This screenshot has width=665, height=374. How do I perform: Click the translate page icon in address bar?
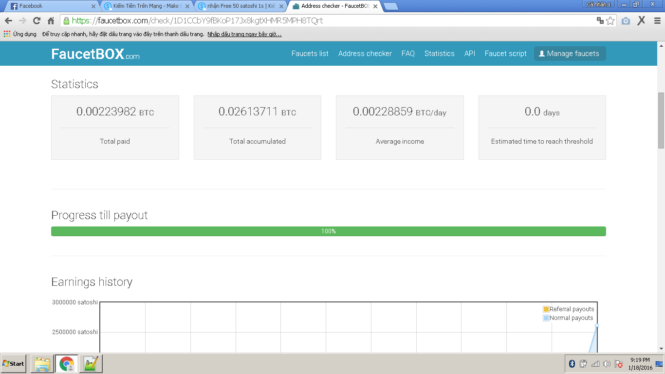pos(600,21)
